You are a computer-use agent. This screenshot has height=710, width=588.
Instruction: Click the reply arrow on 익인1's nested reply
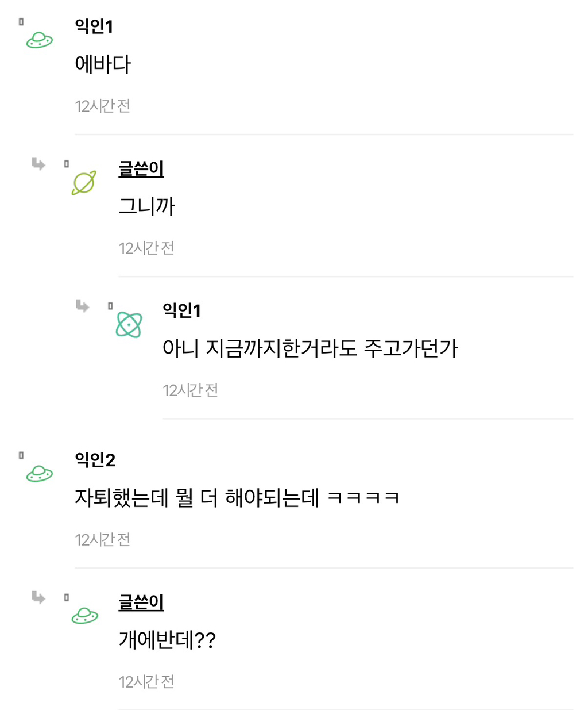click(x=82, y=306)
